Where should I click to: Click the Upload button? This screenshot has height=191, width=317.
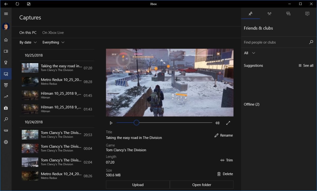pyautogui.click(x=138, y=185)
